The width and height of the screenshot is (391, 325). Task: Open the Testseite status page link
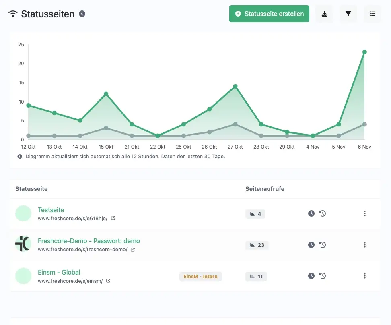click(51, 210)
